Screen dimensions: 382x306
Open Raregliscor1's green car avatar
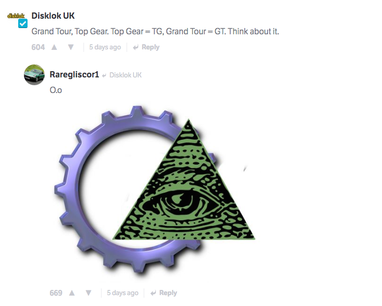point(34,75)
